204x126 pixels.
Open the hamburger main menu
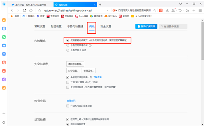click(200, 11)
